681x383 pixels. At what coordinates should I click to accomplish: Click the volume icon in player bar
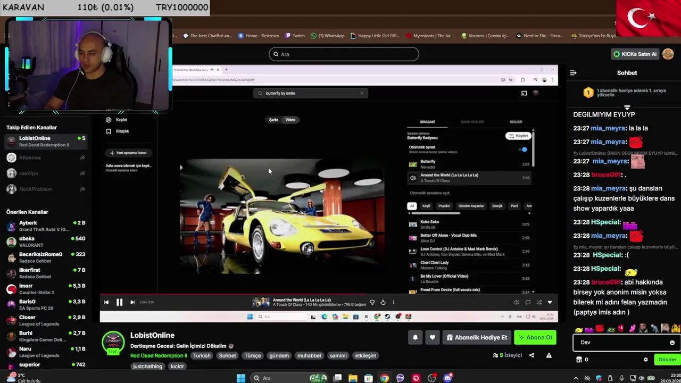516,302
